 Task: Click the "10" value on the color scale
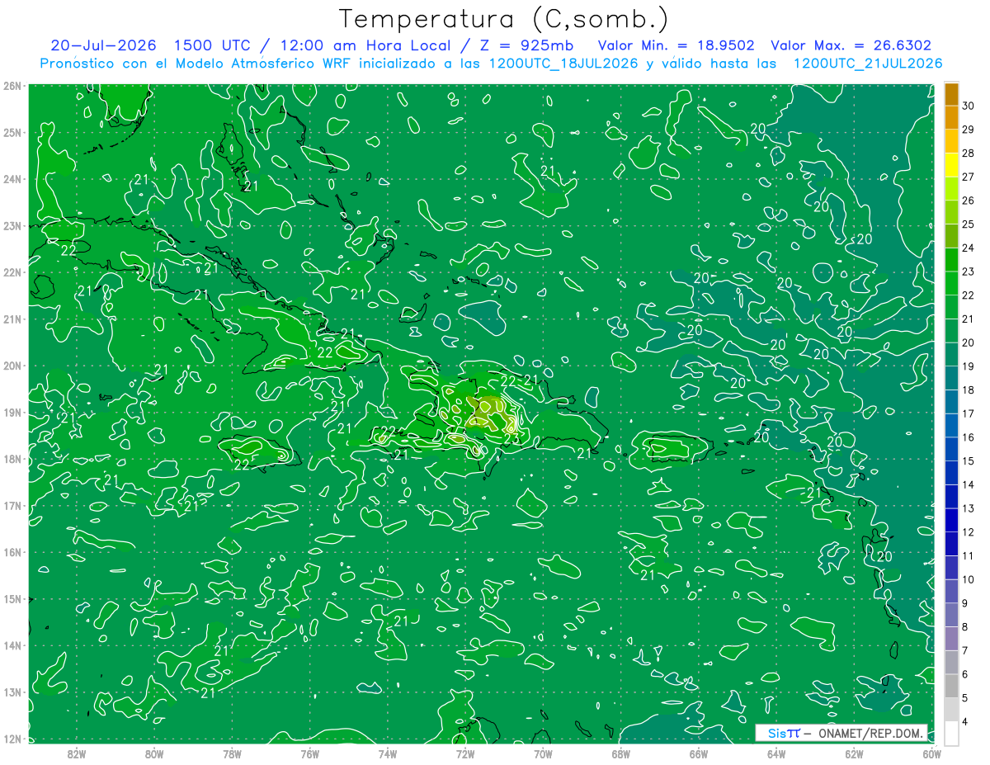(968, 579)
